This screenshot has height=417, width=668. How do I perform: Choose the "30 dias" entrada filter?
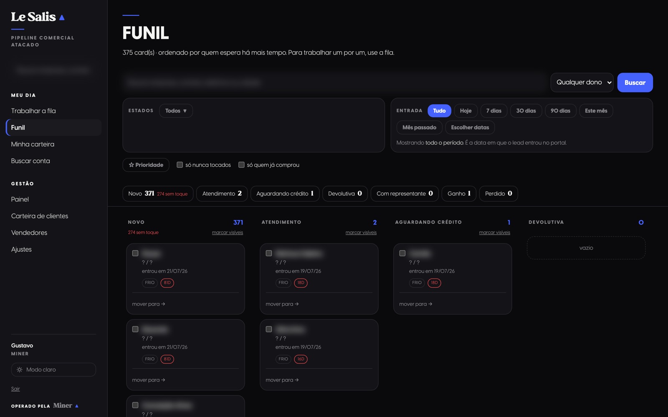click(526, 111)
